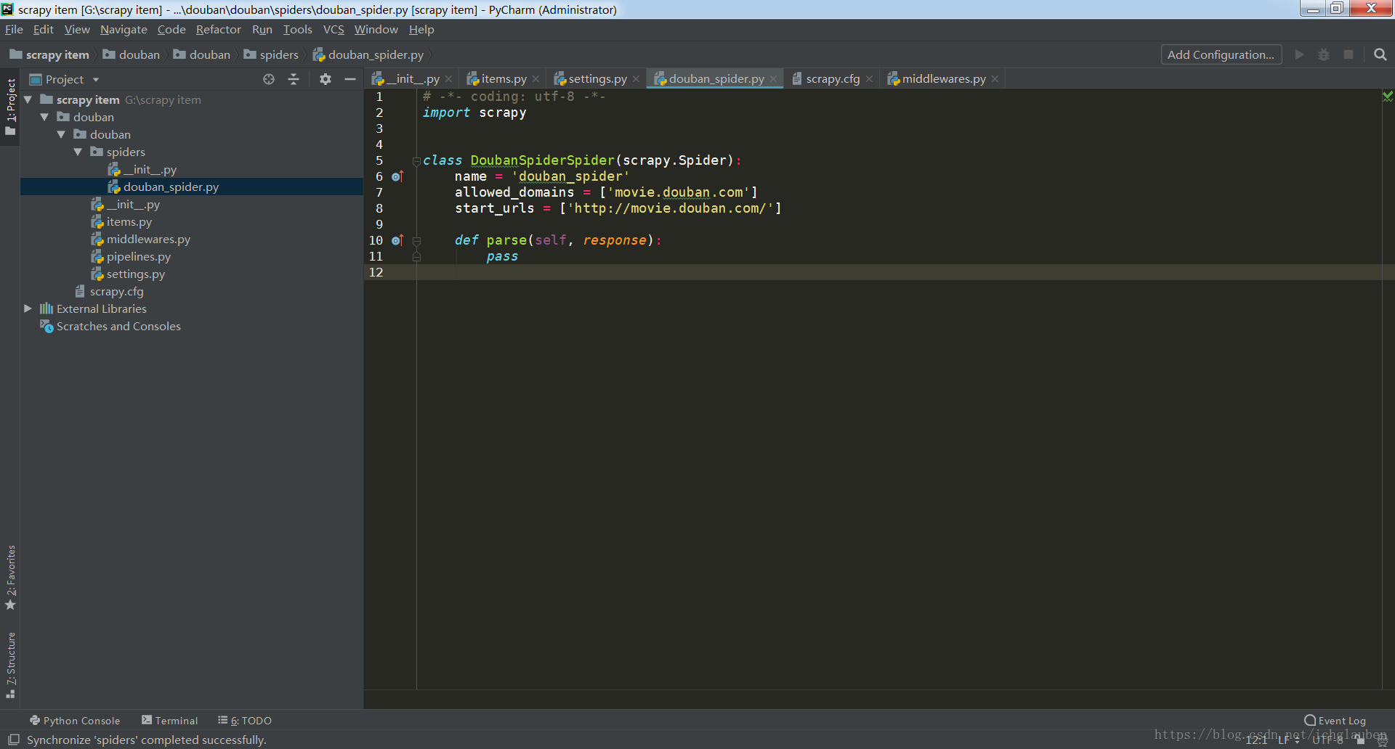Open the 6: TODO tool window

245,721
